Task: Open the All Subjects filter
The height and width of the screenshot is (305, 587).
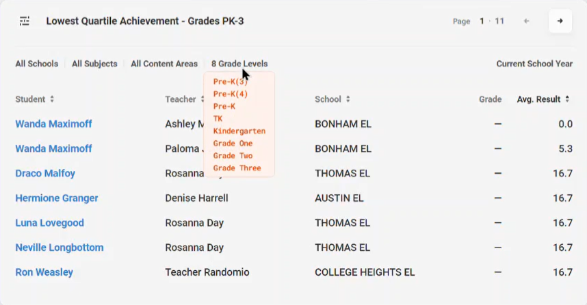Action: [x=94, y=64]
